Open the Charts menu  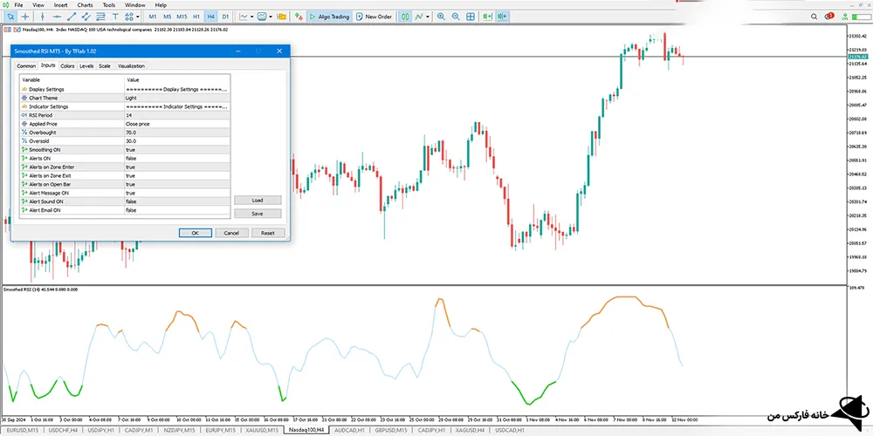(86, 5)
